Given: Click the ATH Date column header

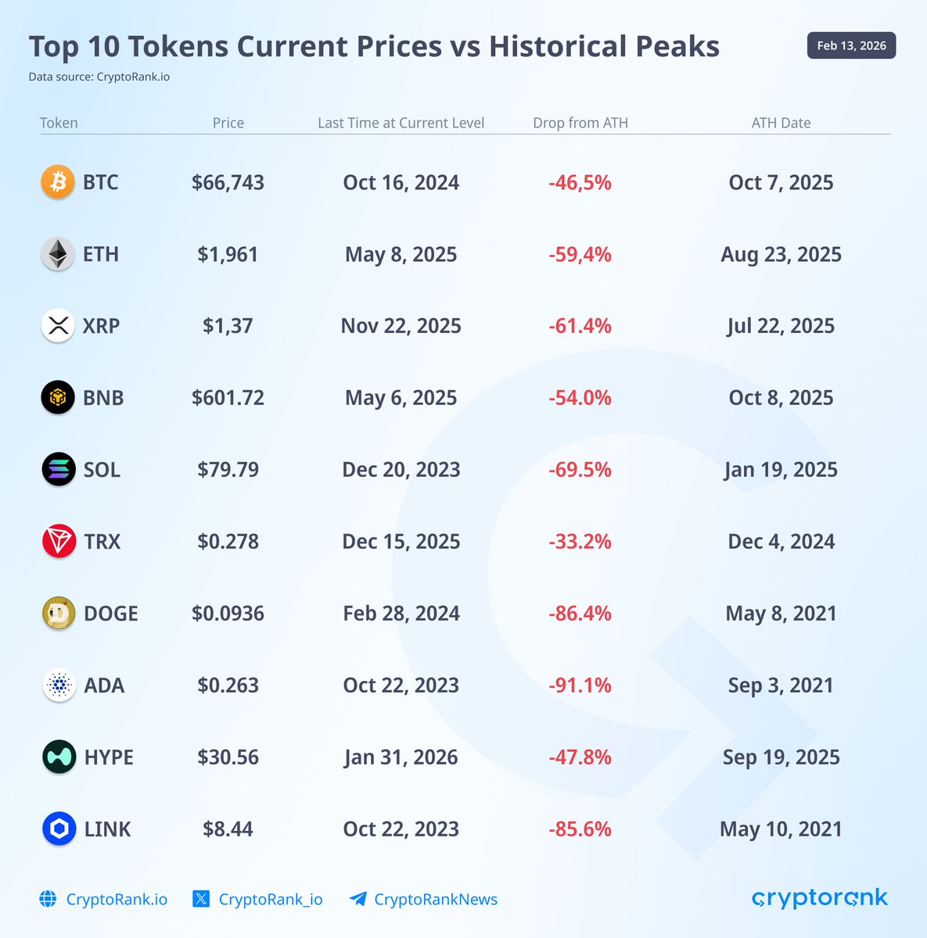Looking at the screenshot, I should tap(781, 123).
